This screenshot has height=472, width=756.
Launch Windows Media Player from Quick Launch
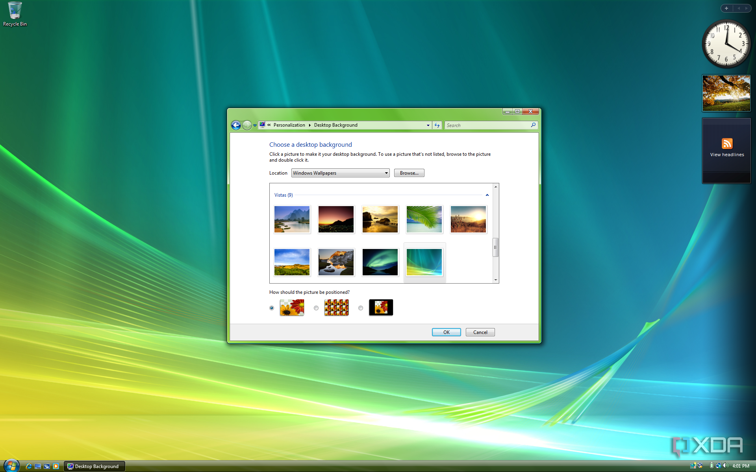click(56, 466)
